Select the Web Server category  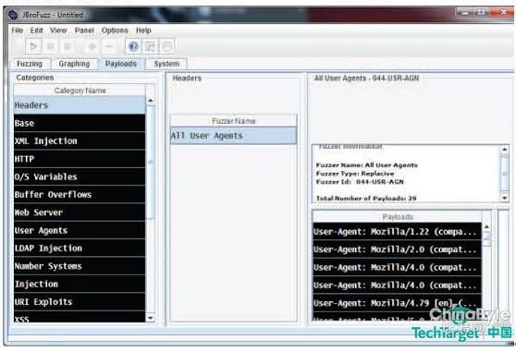[x=80, y=212]
